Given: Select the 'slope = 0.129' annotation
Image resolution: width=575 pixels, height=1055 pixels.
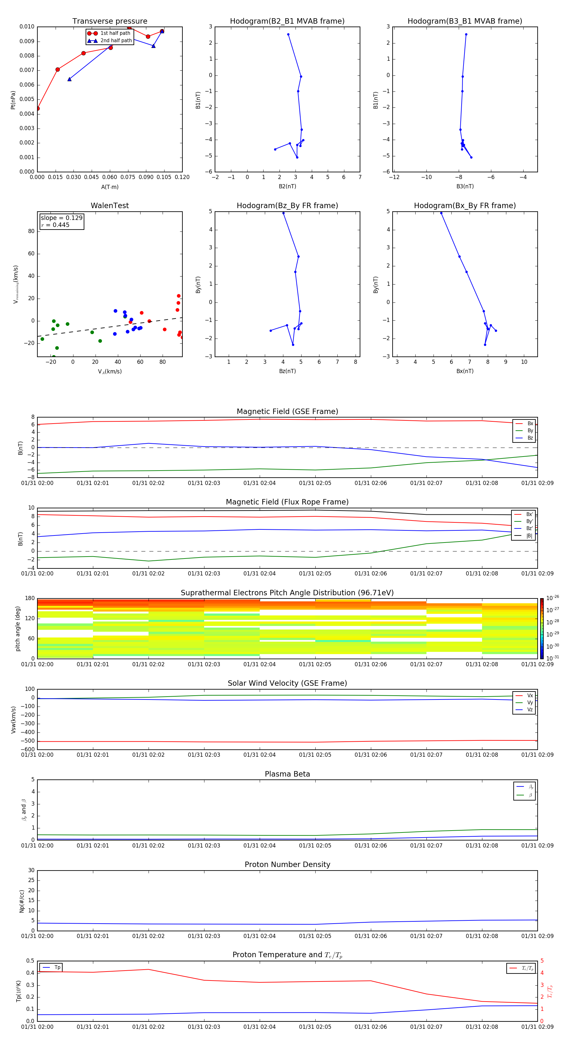Looking at the screenshot, I should [61, 218].
